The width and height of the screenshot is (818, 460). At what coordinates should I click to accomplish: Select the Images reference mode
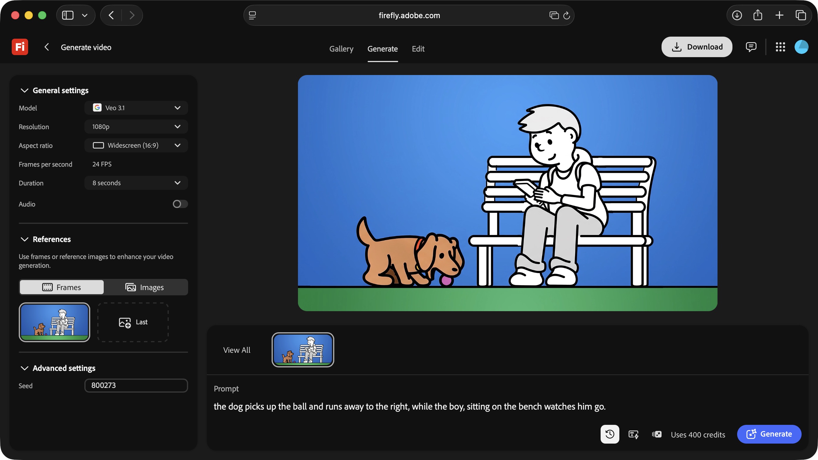pyautogui.click(x=145, y=287)
